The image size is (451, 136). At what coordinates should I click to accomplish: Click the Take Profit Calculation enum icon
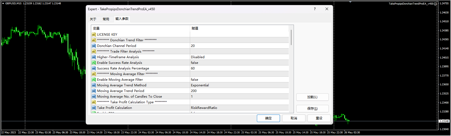point(94,108)
